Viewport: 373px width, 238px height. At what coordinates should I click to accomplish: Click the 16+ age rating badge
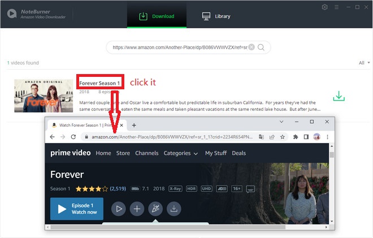point(236,189)
